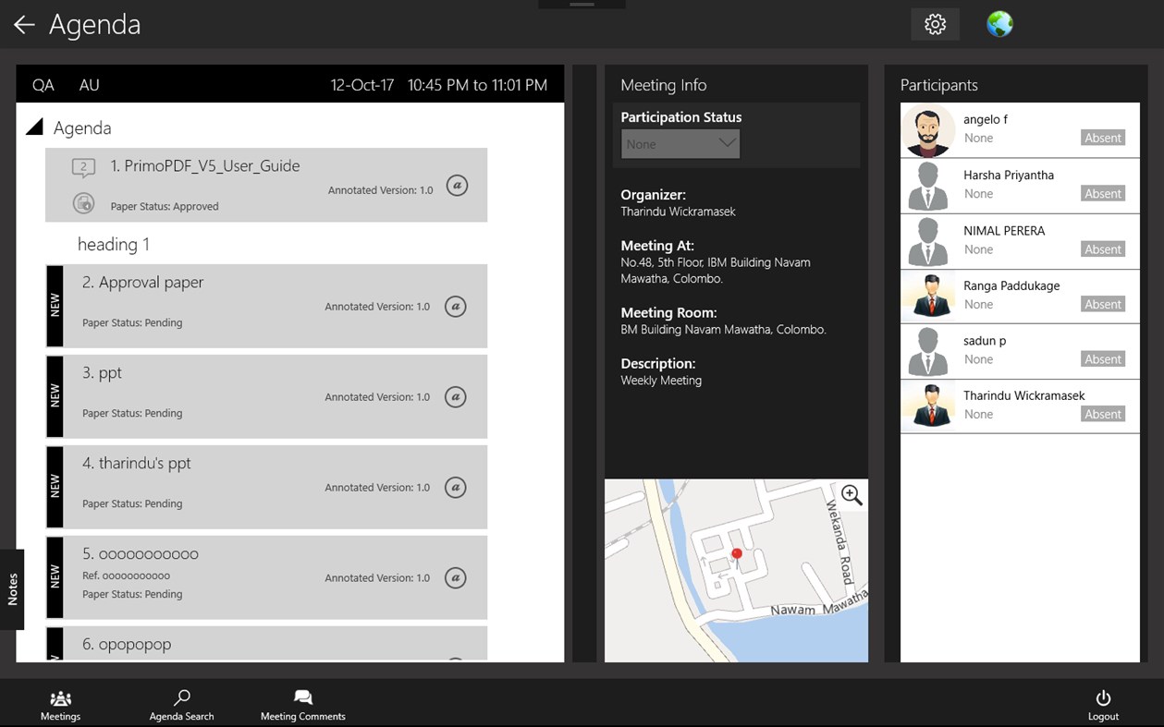Click the heading 1 section label
1164x727 pixels.
[x=114, y=244]
